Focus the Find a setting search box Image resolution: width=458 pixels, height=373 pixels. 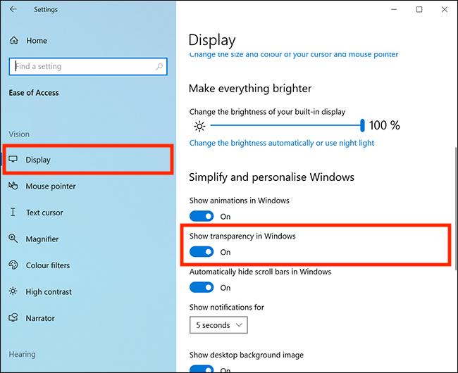(88, 67)
